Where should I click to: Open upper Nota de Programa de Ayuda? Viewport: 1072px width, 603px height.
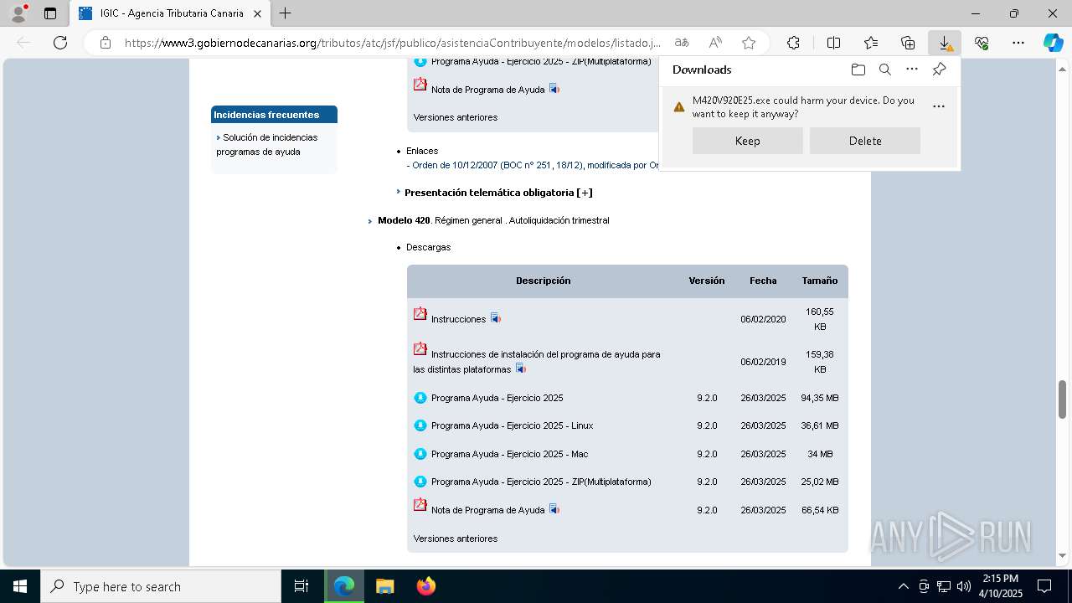click(x=487, y=90)
